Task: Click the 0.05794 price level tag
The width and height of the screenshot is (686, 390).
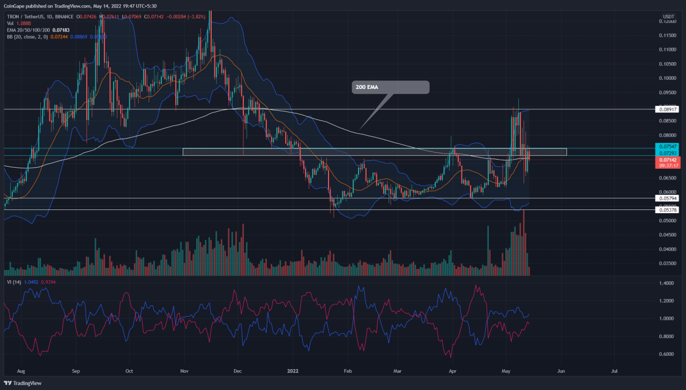Action: (x=668, y=198)
